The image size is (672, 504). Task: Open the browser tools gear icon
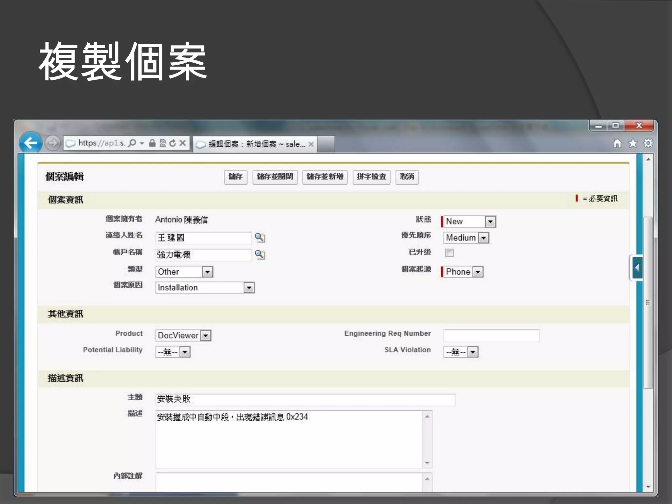648,143
